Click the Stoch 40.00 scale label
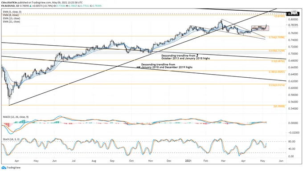 click(x=291, y=149)
